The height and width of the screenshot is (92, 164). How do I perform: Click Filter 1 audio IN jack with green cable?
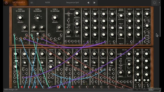tap(14, 35)
